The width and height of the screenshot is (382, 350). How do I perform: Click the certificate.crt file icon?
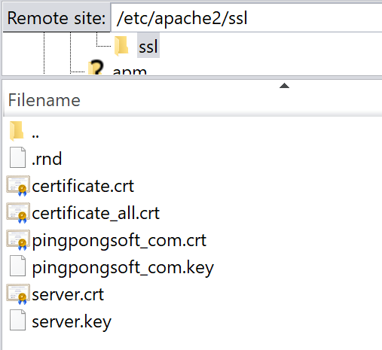click(18, 186)
